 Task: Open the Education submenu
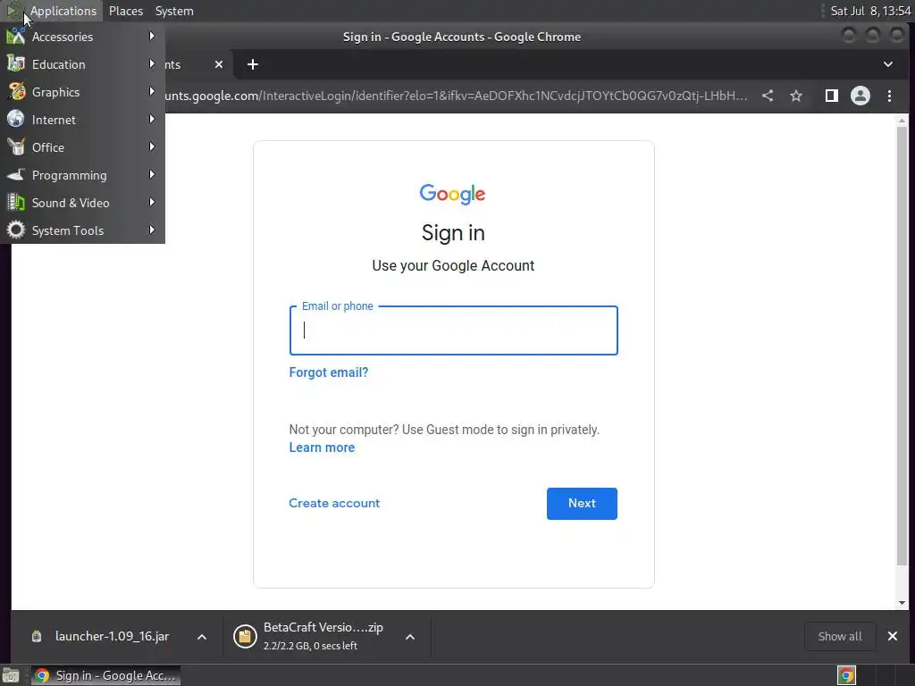(82, 64)
